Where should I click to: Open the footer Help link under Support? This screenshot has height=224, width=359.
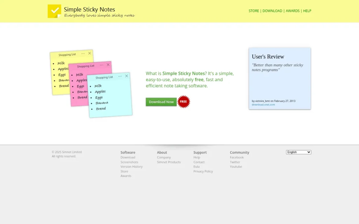point(197,157)
